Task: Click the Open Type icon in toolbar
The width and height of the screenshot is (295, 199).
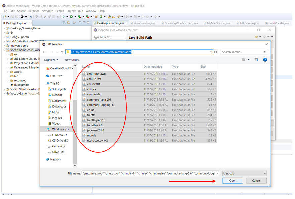Action: tap(109, 17)
